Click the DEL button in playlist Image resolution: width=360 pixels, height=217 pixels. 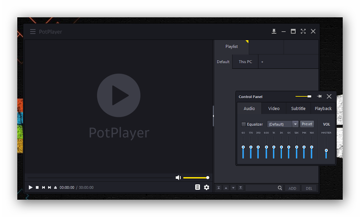[x=309, y=188]
